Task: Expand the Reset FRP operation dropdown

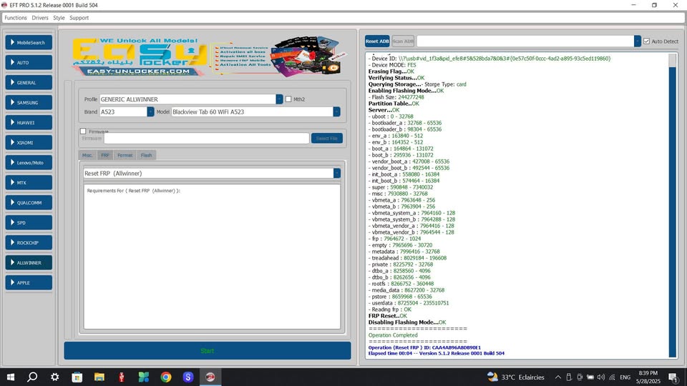Action: tap(336, 173)
